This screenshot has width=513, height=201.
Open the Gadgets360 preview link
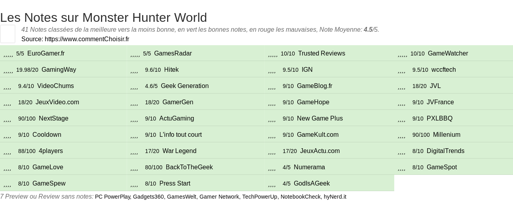tap(148, 197)
